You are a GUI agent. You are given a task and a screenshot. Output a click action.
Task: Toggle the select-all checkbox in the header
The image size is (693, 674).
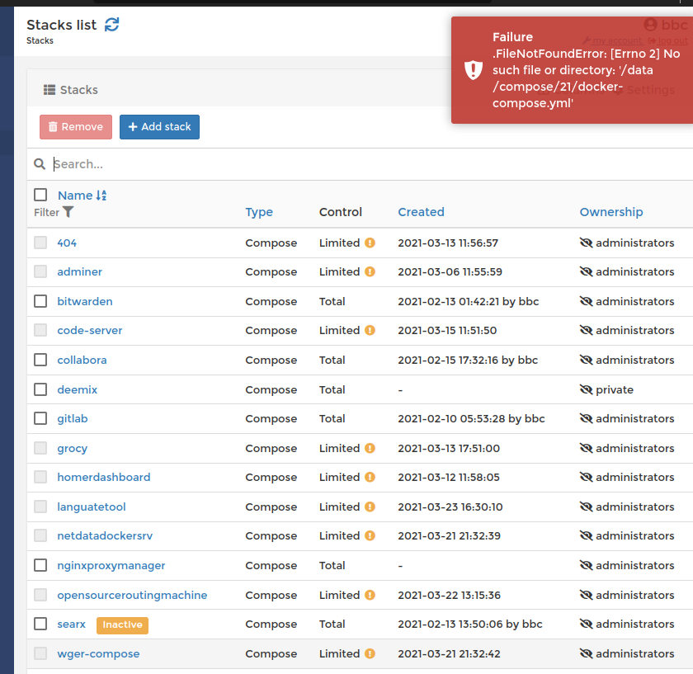coord(40,195)
